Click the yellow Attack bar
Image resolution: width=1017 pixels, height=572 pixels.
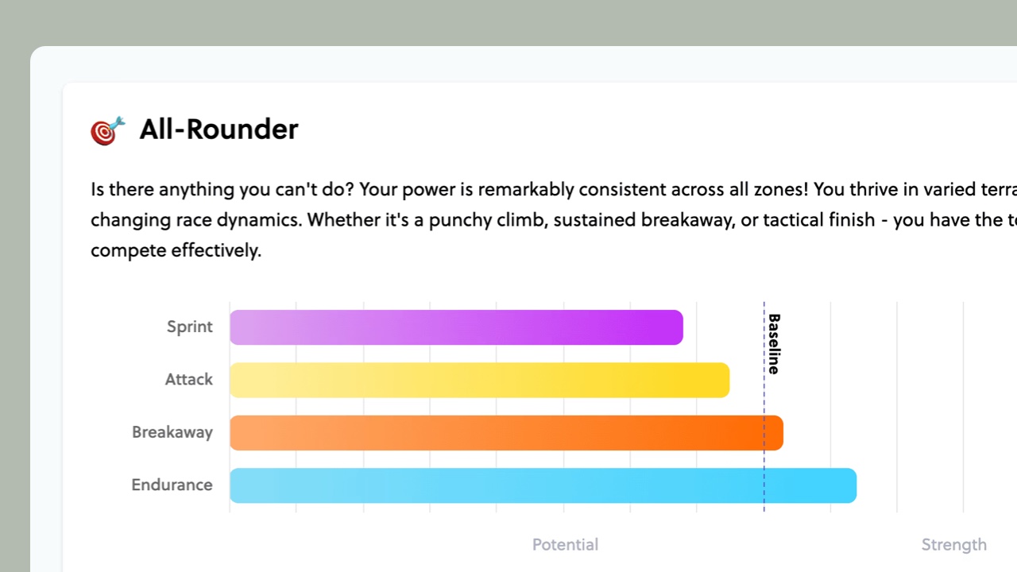tap(480, 380)
